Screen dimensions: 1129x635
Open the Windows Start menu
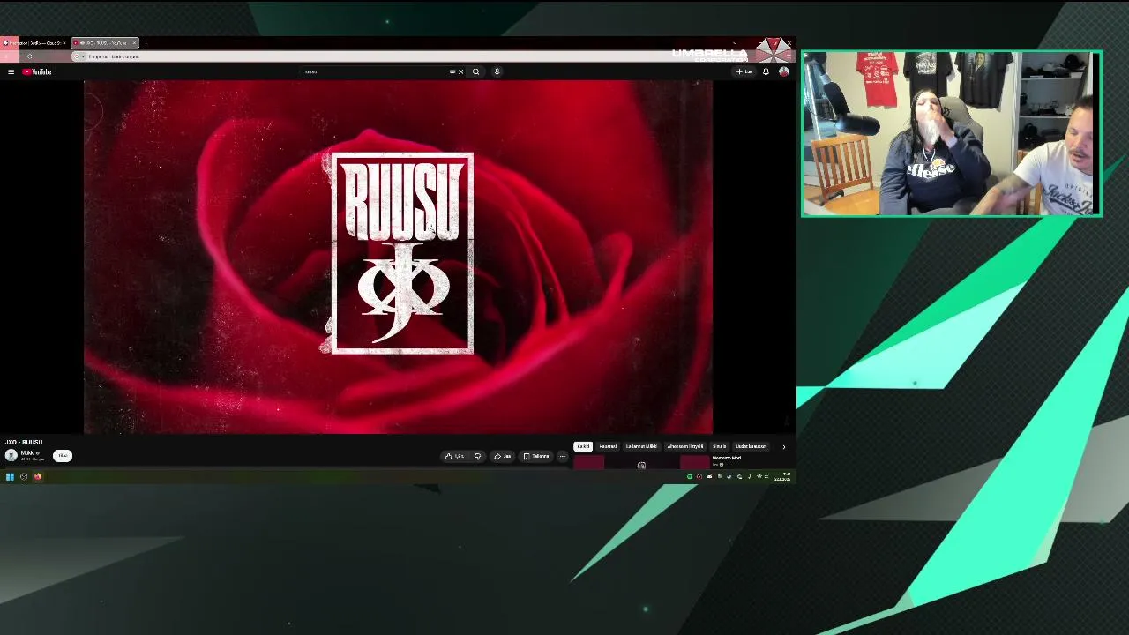(x=10, y=477)
